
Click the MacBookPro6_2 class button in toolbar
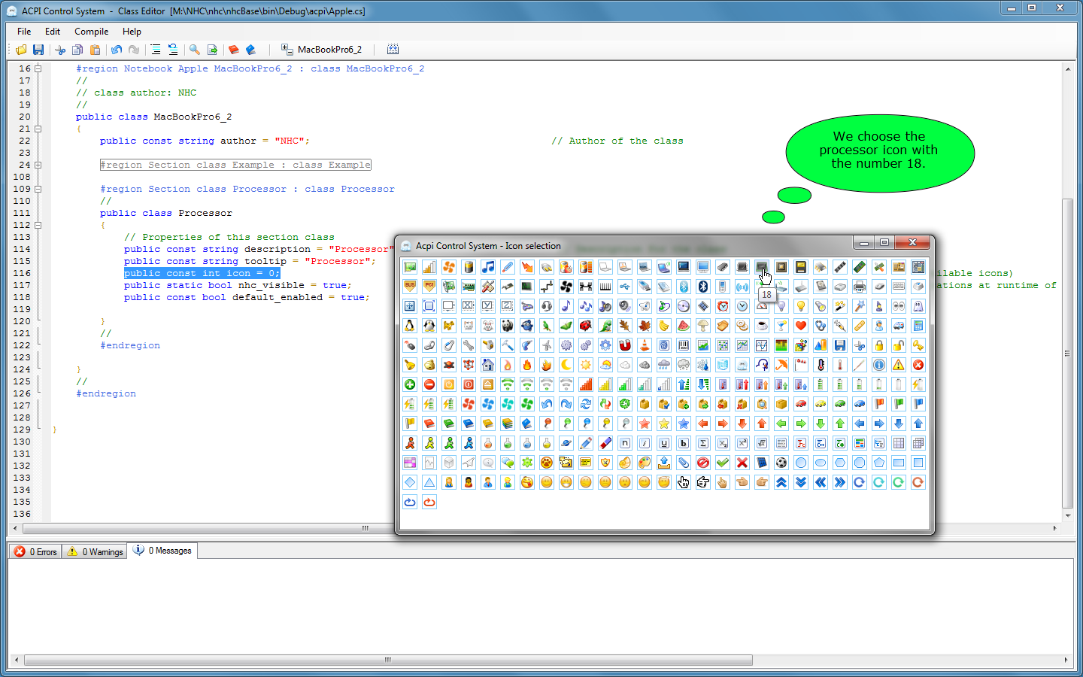[x=322, y=50]
